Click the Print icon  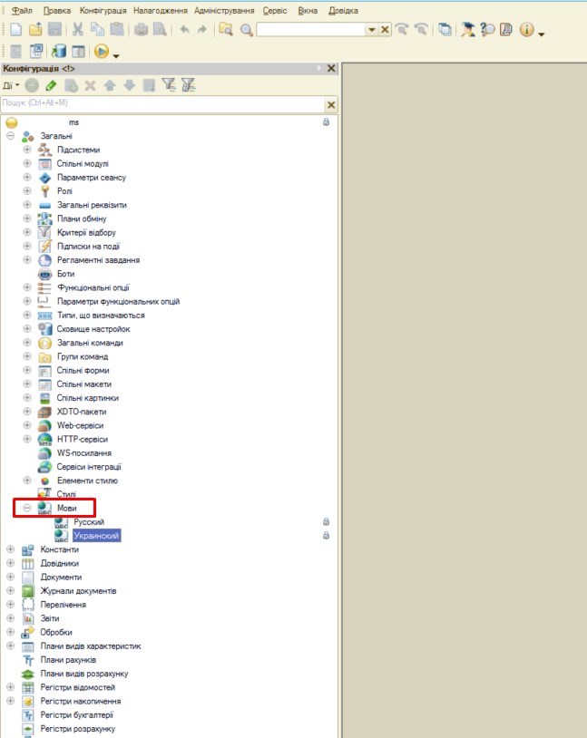point(141,30)
